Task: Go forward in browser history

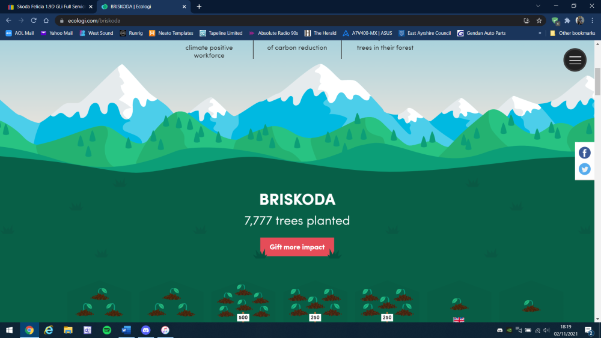Action: coord(21,20)
